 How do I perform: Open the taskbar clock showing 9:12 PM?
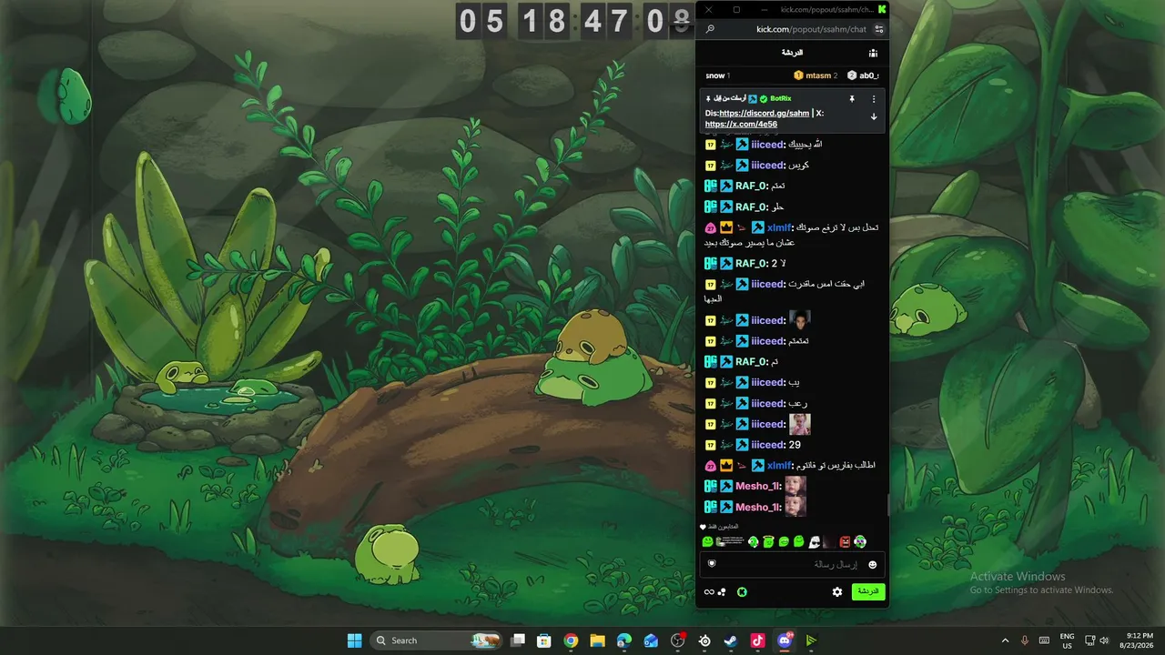click(x=1139, y=640)
